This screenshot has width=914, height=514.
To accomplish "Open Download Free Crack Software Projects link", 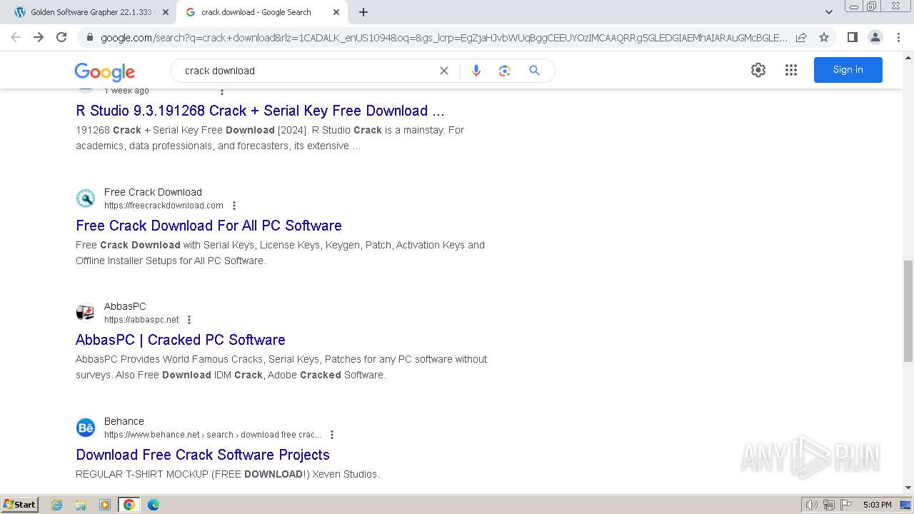I will coord(203,455).
